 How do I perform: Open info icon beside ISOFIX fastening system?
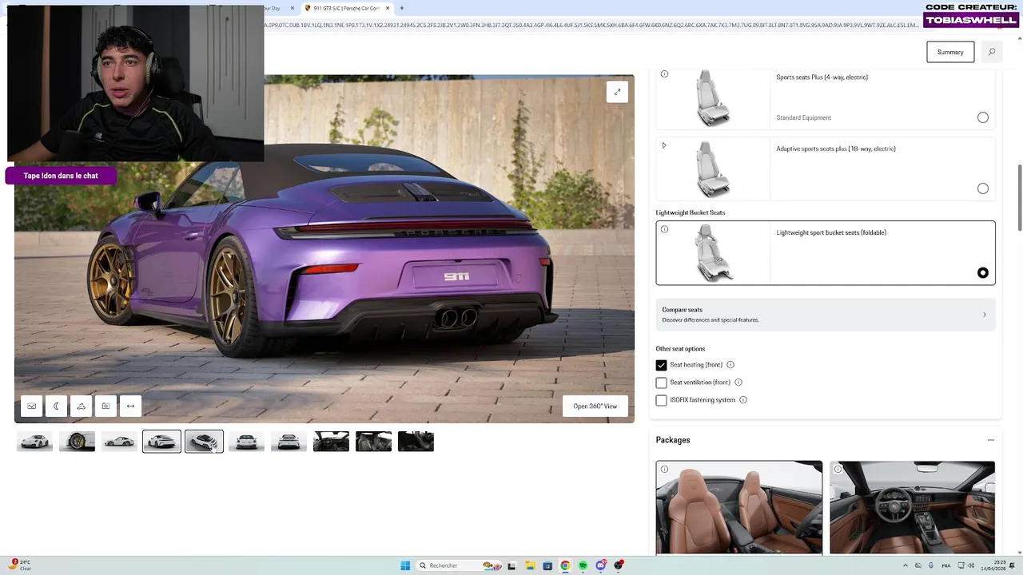(743, 400)
